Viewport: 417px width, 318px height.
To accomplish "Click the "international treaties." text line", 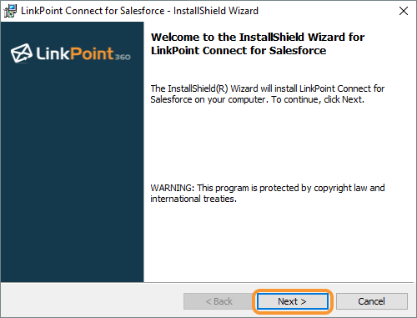I will (193, 199).
